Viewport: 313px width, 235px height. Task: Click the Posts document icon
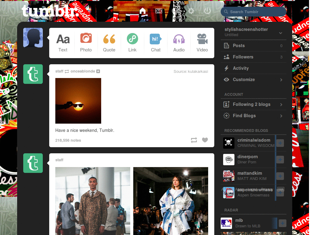point(226,46)
